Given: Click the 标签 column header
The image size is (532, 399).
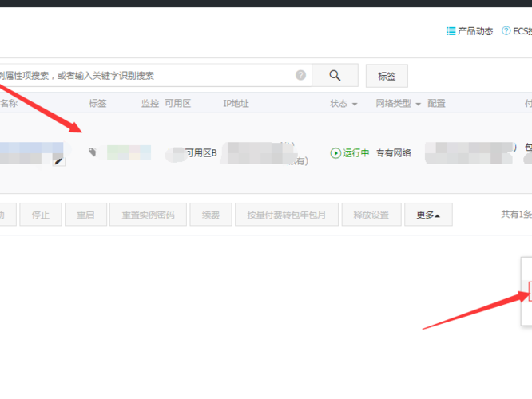Looking at the screenshot, I should click(x=97, y=104).
